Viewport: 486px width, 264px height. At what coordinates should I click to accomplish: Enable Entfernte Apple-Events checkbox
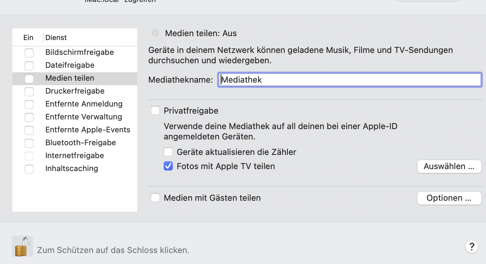click(29, 130)
